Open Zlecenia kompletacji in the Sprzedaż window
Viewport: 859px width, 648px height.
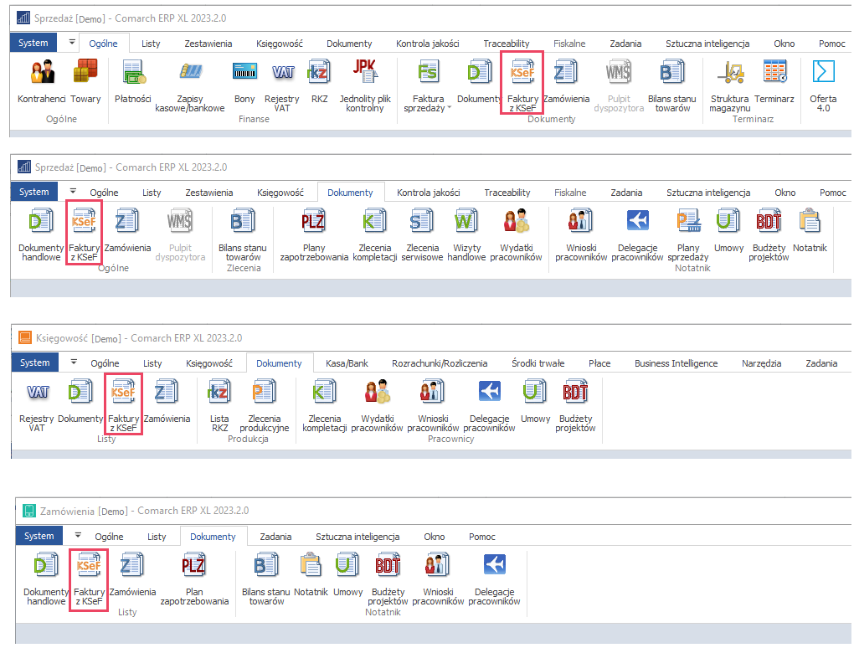[375, 235]
